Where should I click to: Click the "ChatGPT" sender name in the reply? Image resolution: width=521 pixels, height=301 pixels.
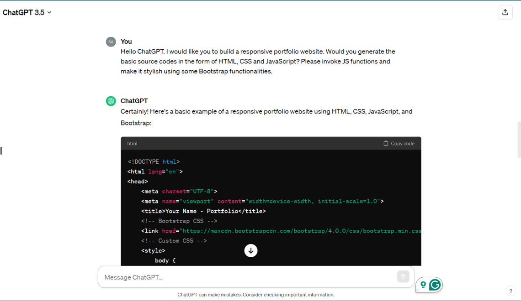point(134,101)
